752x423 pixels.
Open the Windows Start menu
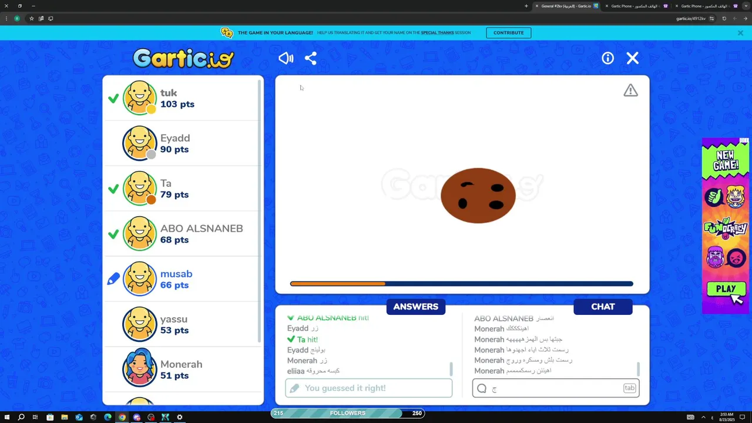tap(6, 417)
